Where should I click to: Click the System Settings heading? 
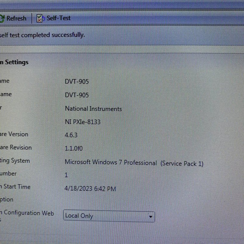click(x=14, y=62)
